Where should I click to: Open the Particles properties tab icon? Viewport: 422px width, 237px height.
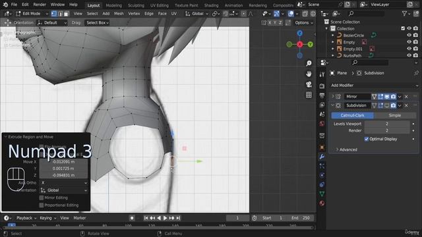coord(322,166)
